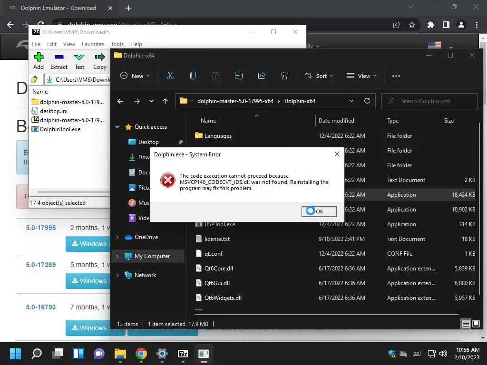Click the Paste icon in Explorer toolbar

coord(216,76)
